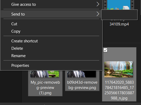Screen dimensions: 141x105
Task: Uncheck the waterfall image selection checkbox
Action: 105,50
